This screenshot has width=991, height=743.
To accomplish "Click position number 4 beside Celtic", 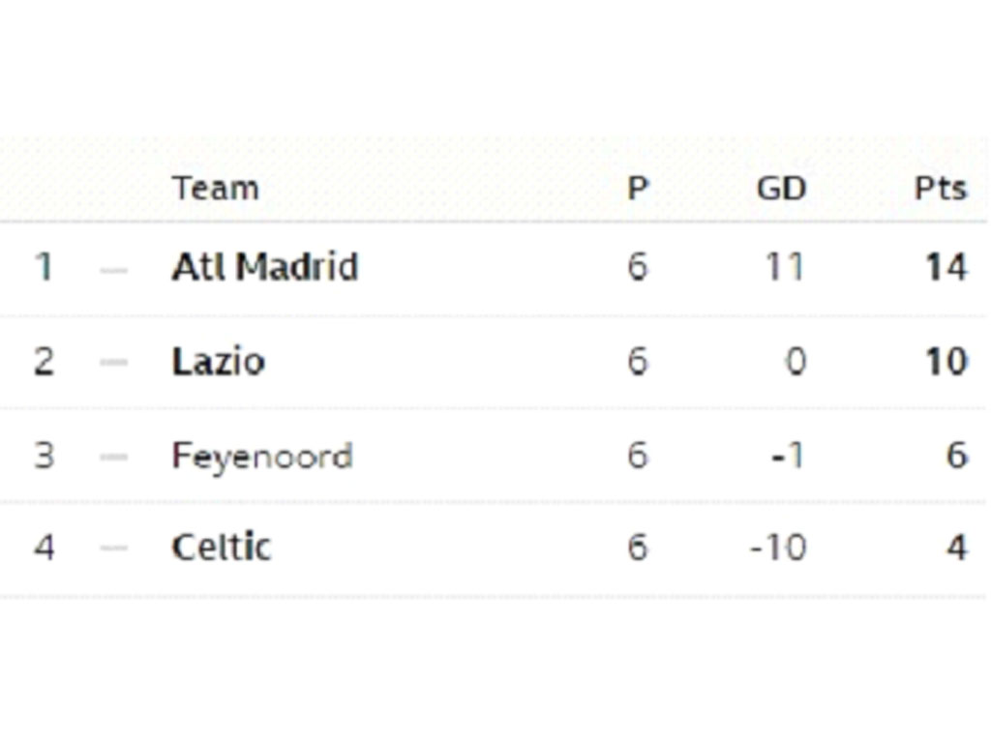I will tap(44, 549).
